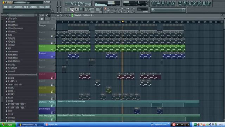Toggle the magnet snap icon in playlist toolbar
Image resolution: width=225 pixels, height=127 pixels.
[x=43, y=15]
